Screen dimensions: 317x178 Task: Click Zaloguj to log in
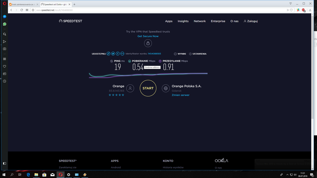coord(251,21)
